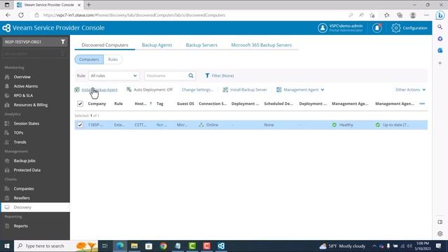Click Auto Deployment: Off button

(149, 90)
